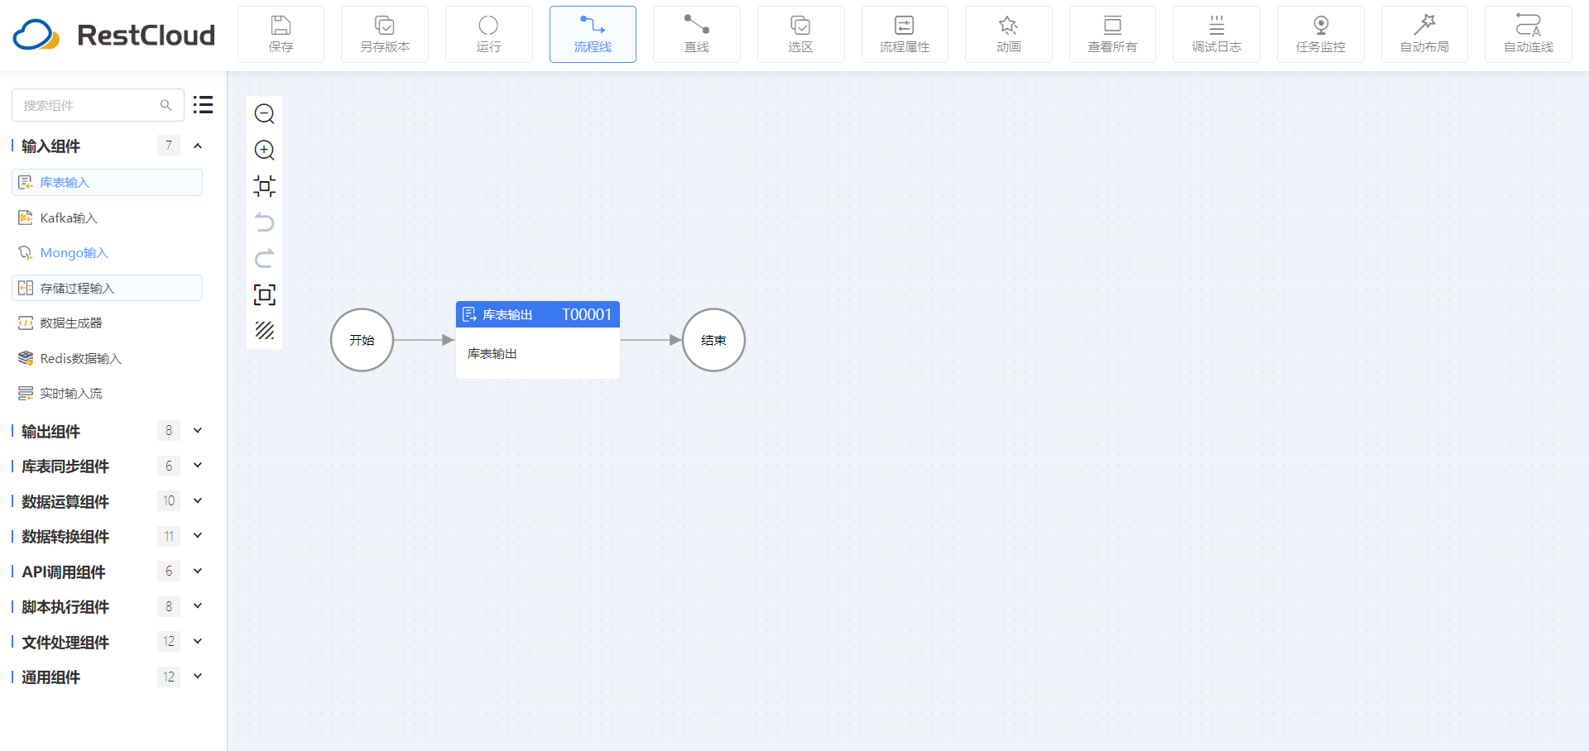Image resolution: width=1589 pixels, height=751 pixels.
Task: Click the 结束 end node
Action: 713,340
